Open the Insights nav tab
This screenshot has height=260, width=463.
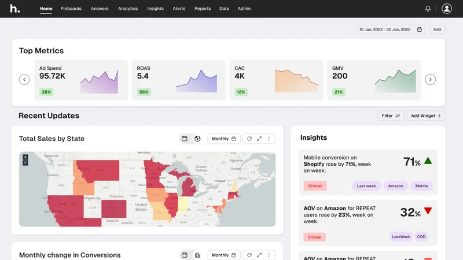tap(155, 9)
